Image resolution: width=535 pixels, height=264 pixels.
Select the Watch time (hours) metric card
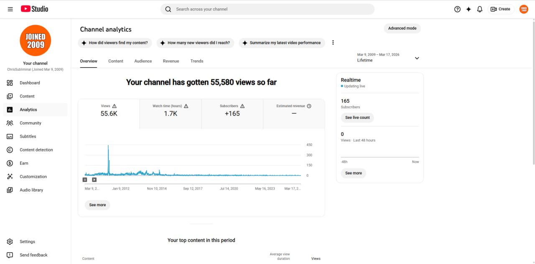click(x=171, y=114)
